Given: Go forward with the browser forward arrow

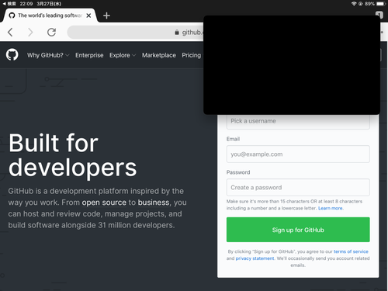Looking at the screenshot, I should point(30,32).
